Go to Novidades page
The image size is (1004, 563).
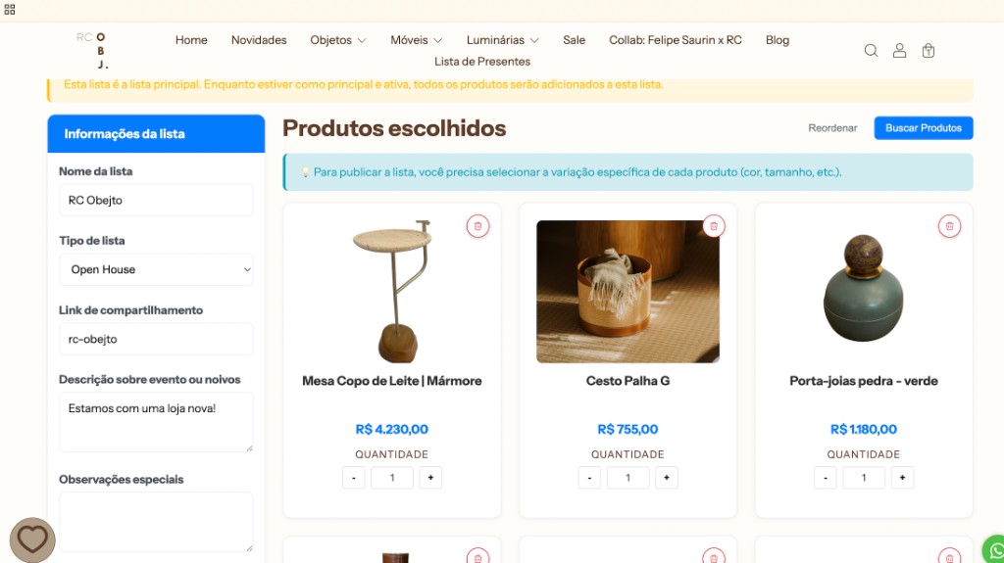259,40
